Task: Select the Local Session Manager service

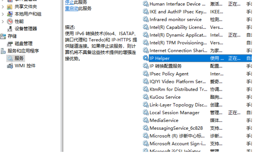Action: [x=174, y=112]
